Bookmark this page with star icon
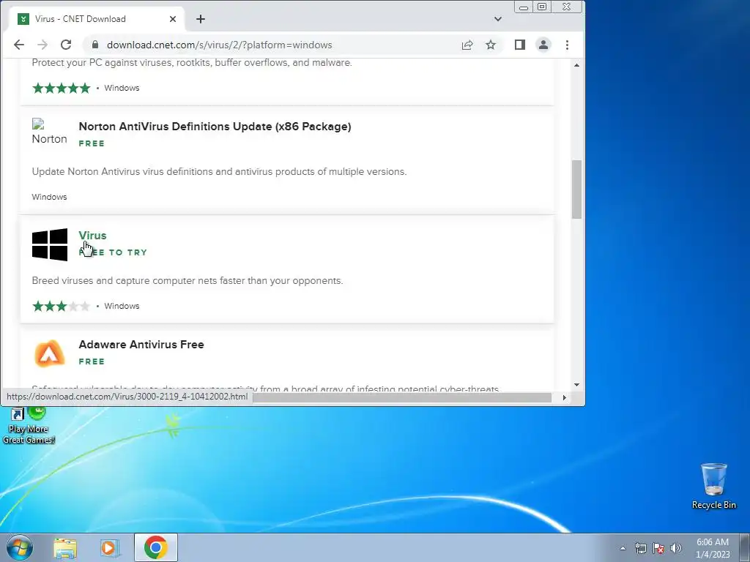 [491, 45]
